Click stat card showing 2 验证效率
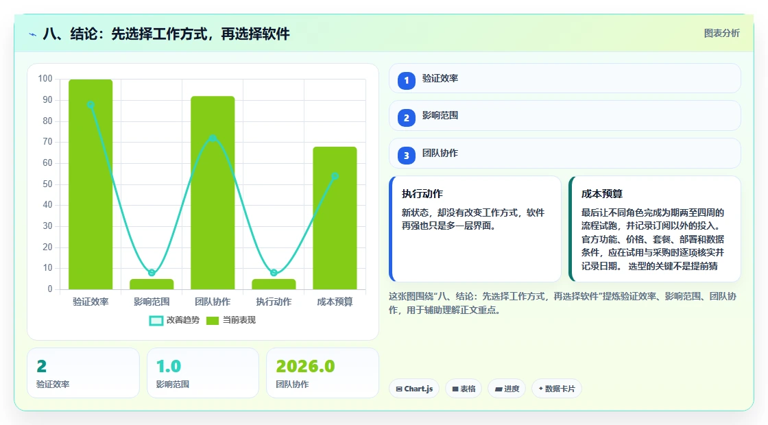The width and height of the screenshot is (768, 425). (83, 373)
